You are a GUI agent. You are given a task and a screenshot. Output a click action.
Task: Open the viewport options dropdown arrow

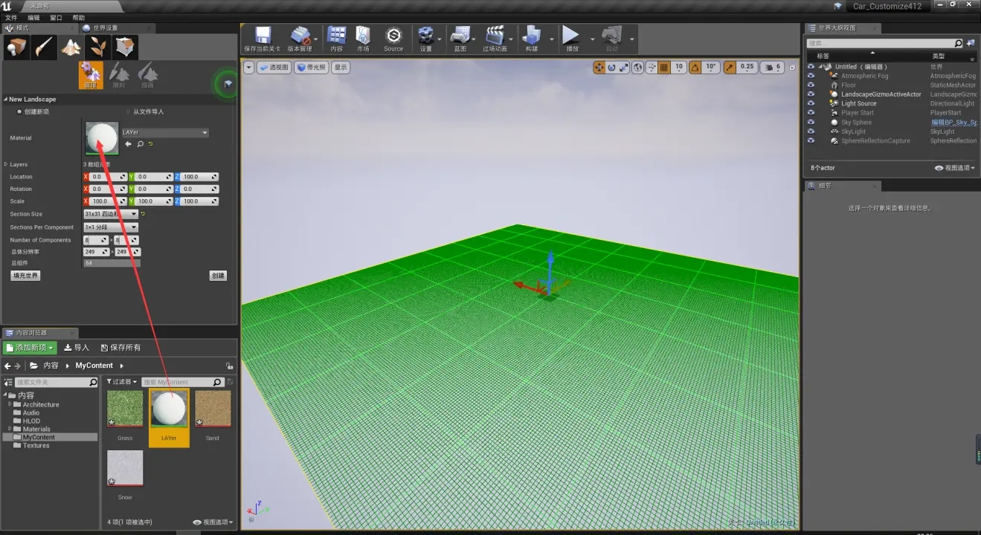pos(248,67)
